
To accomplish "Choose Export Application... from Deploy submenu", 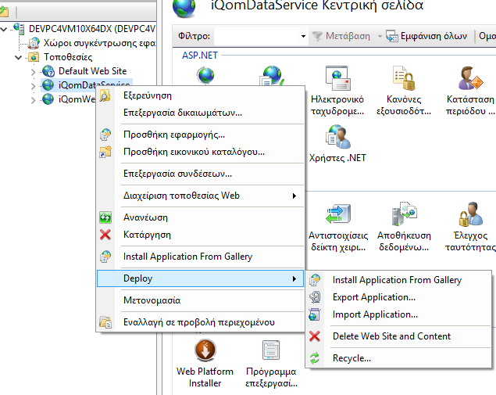I will coord(373,297).
